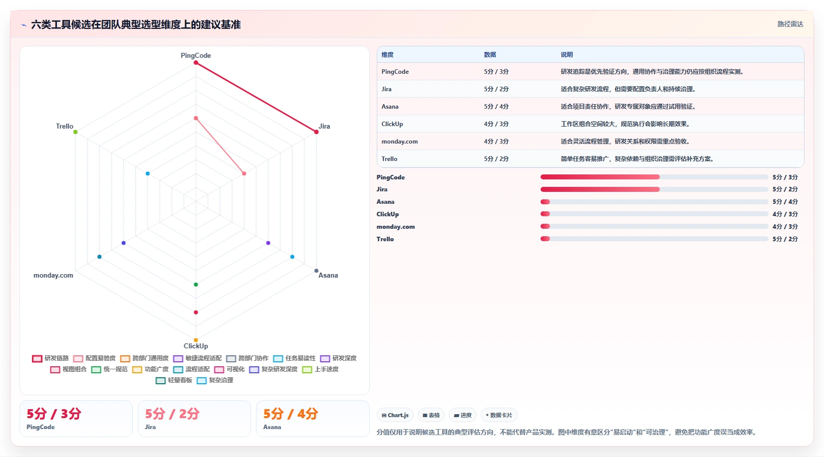Select the 表格 tag pill
Image resolution: width=824 pixels, height=457 pixels.
point(431,415)
